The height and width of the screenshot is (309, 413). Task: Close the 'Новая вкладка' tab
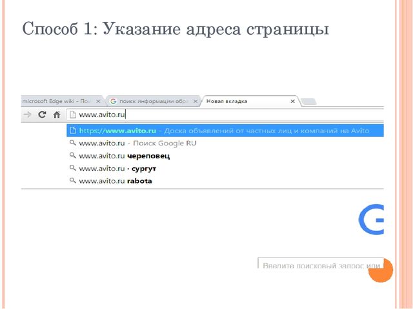point(292,101)
